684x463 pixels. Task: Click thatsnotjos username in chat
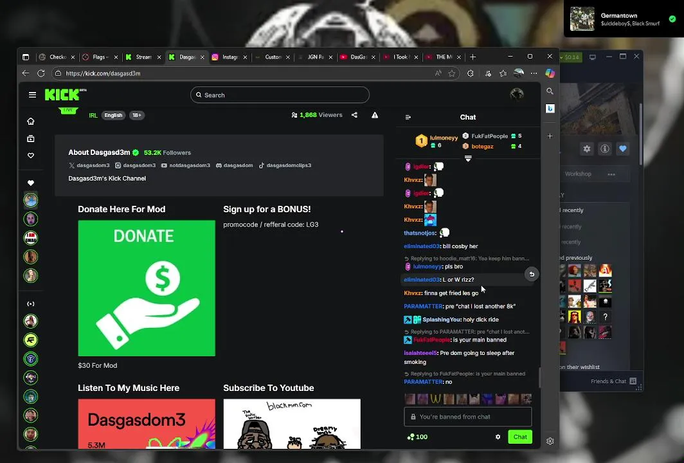pos(420,233)
